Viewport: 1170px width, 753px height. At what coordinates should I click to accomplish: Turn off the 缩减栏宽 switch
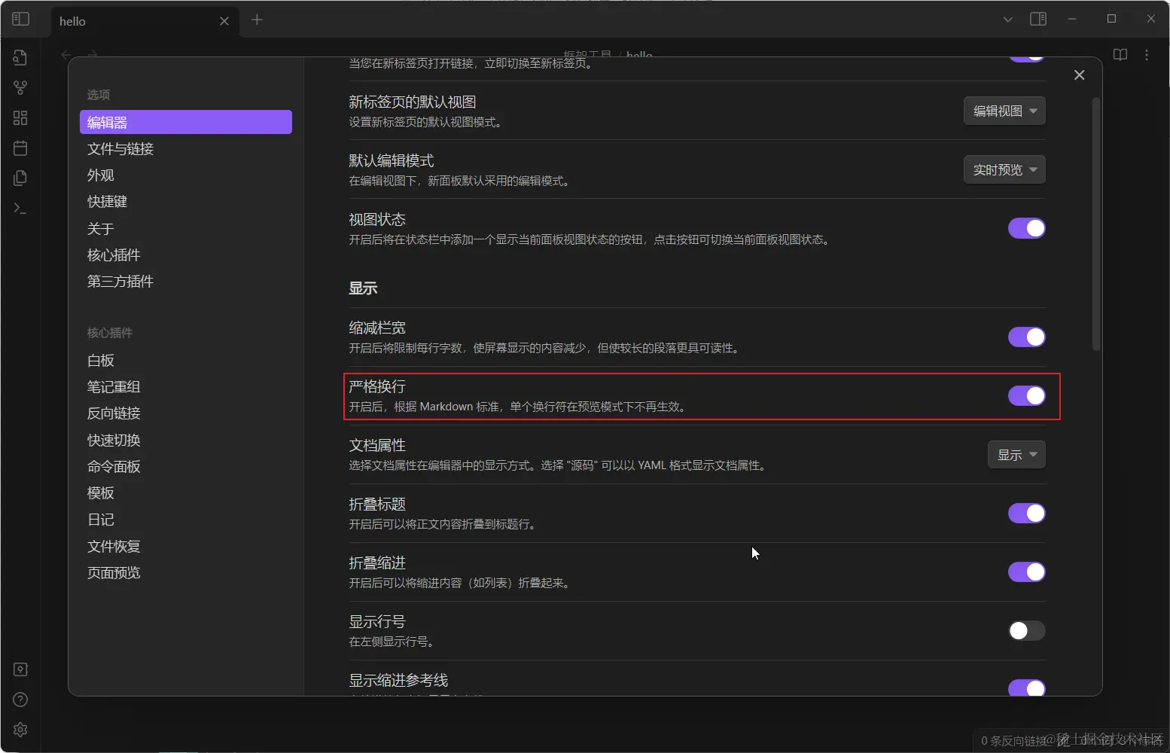(1026, 337)
